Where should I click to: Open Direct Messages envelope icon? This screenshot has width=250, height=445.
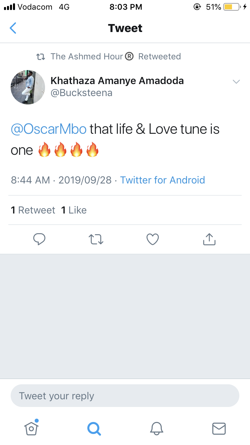(219, 428)
